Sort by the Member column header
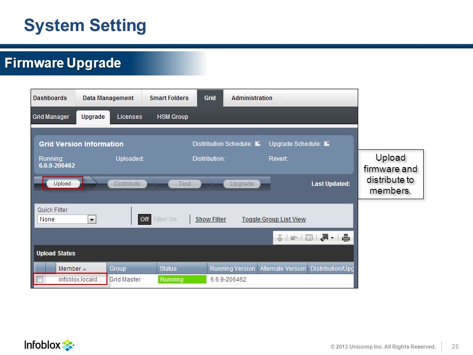473x355 pixels. pos(81,268)
